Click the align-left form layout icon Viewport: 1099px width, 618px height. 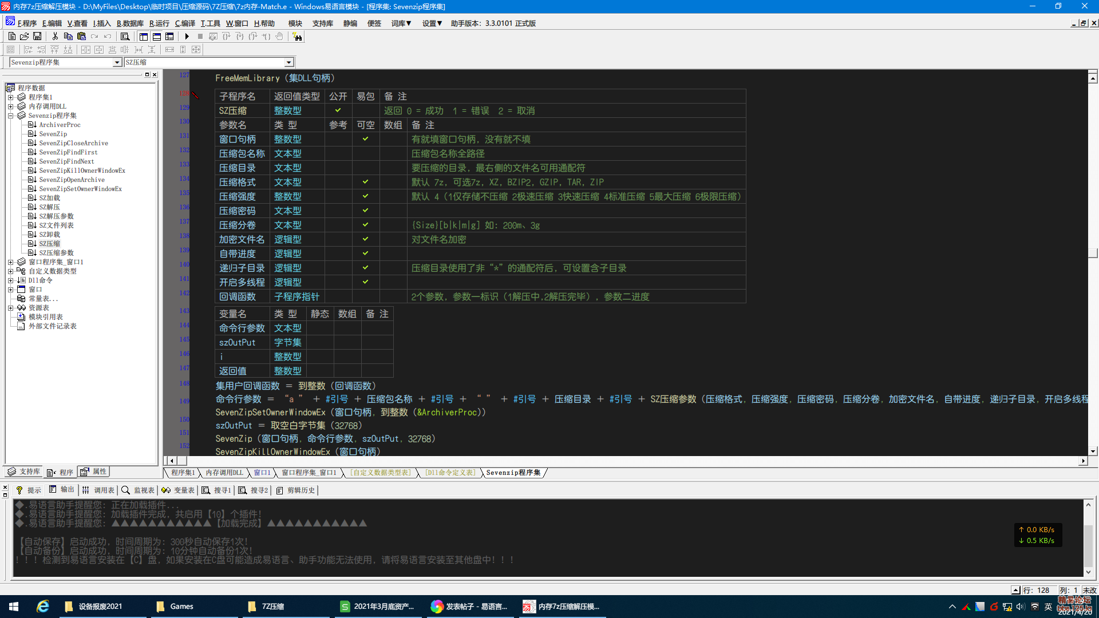[28, 50]
